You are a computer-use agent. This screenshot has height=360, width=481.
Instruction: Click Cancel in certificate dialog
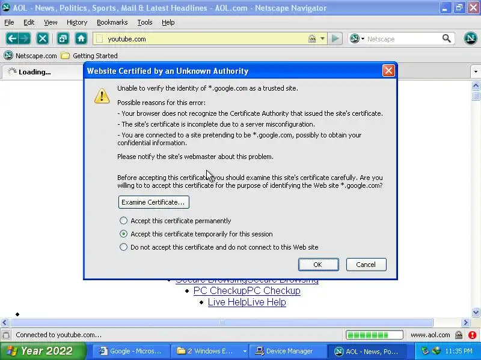(x=366, y=265)
